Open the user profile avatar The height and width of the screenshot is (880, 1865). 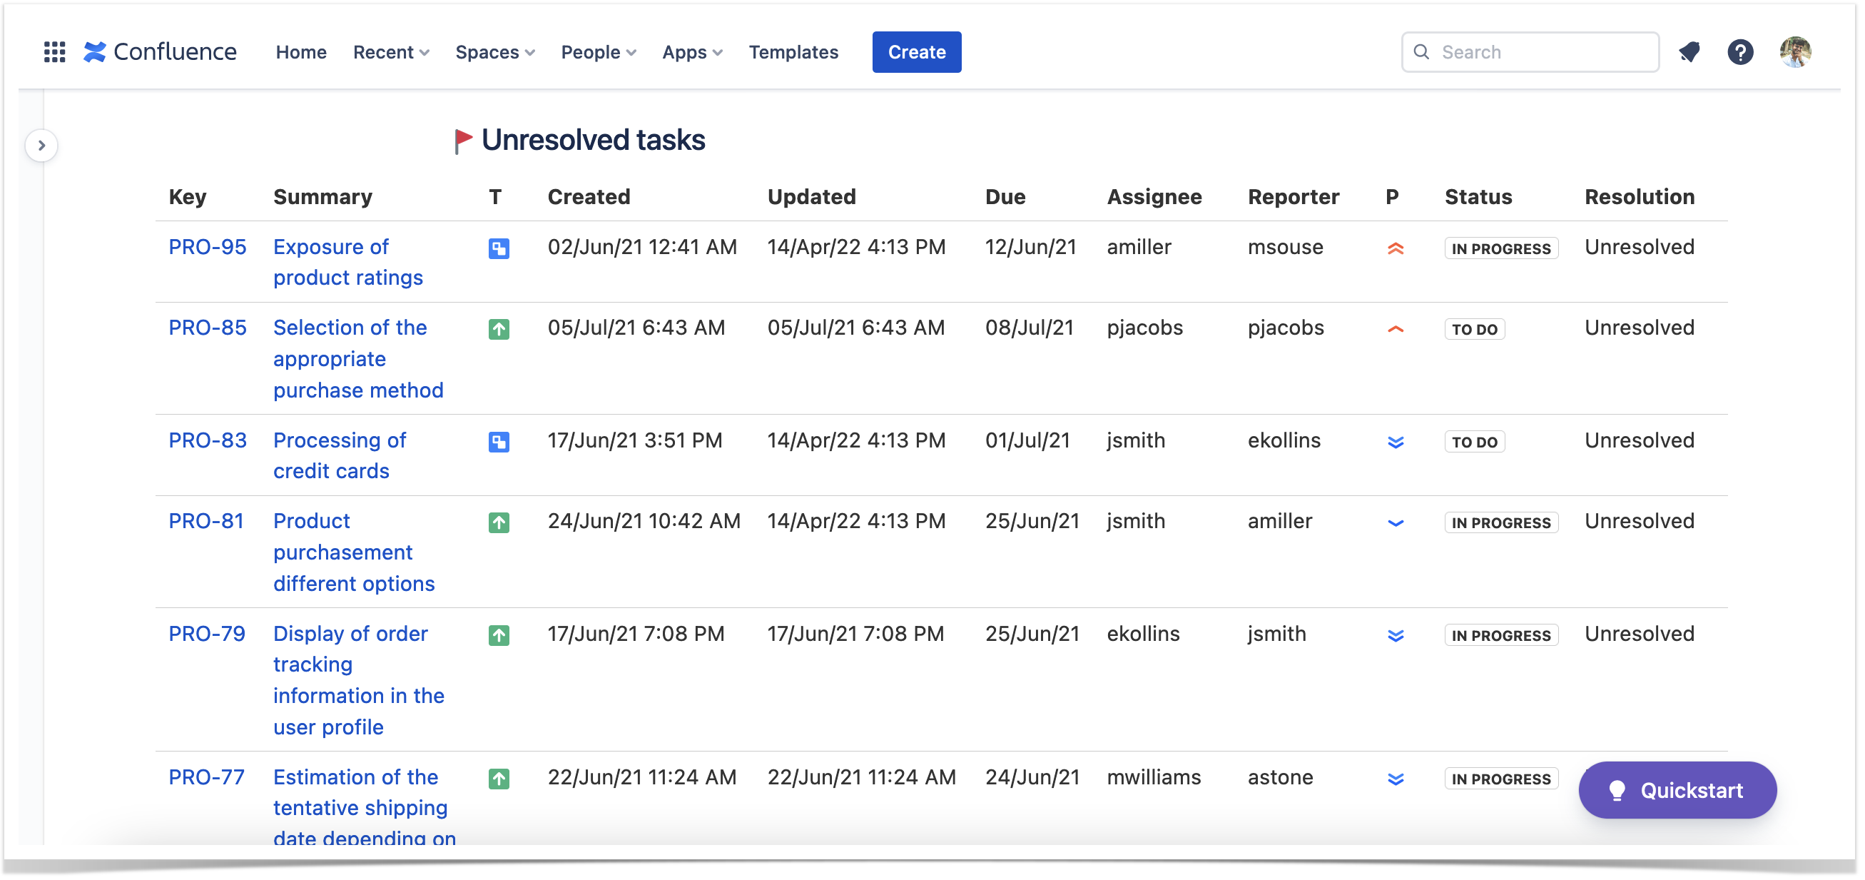pyautogui.click(x=1796, y=52)
